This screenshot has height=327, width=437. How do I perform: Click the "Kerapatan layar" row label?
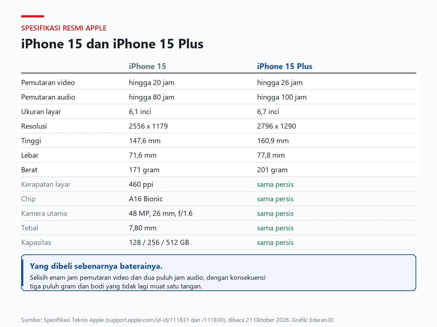click(x=46, y=184)
